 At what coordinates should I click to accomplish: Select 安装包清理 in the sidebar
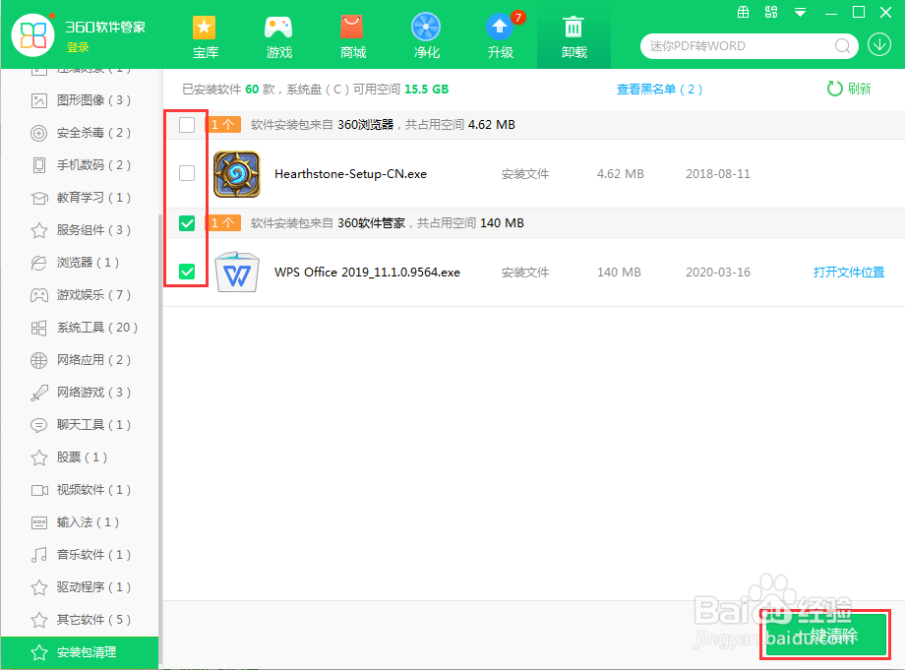[79, 652]
